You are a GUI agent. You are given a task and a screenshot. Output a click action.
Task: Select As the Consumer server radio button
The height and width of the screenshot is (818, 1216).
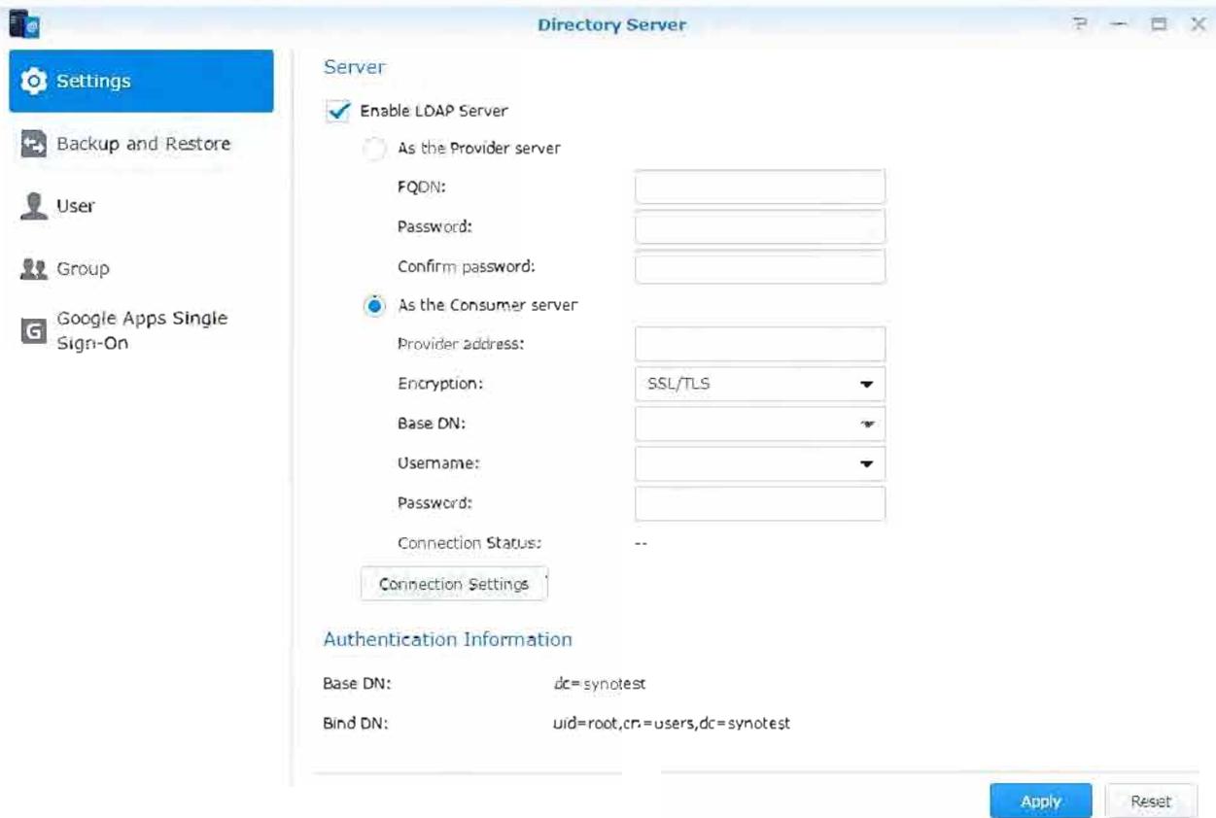[x=374, y=305]
